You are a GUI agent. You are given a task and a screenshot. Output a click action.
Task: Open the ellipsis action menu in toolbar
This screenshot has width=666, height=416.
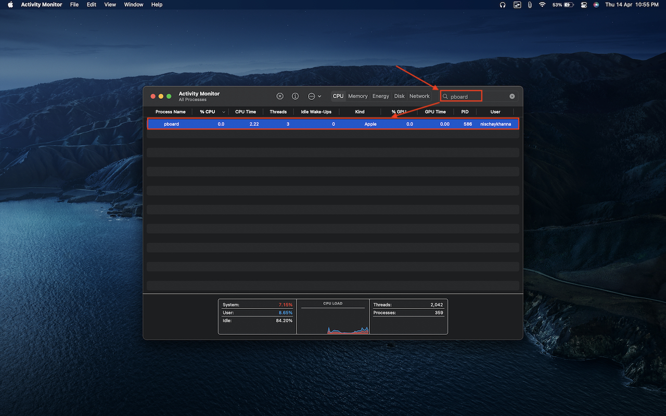coord(314,96)
